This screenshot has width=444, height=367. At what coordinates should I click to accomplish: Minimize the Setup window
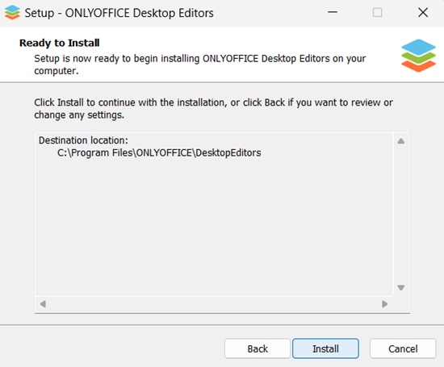click(x=333, y=13)
